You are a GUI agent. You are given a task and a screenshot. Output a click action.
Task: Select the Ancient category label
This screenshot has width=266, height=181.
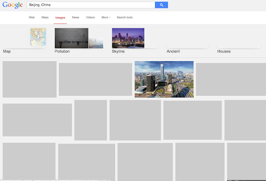173,51
